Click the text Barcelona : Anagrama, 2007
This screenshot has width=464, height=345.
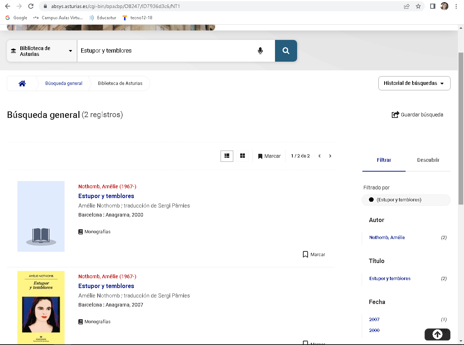(x=111, y=305)
